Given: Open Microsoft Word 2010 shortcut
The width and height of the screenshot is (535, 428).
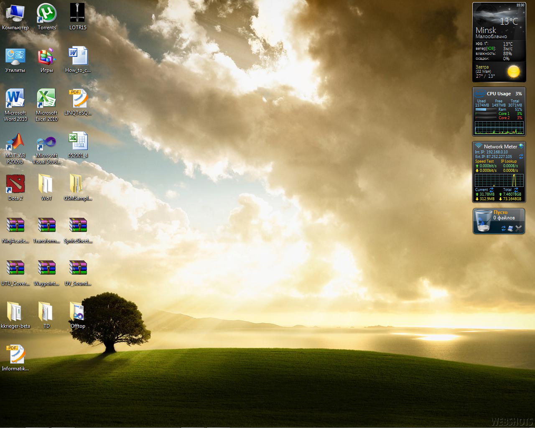Looking at the screenshot, I should 15,99.
